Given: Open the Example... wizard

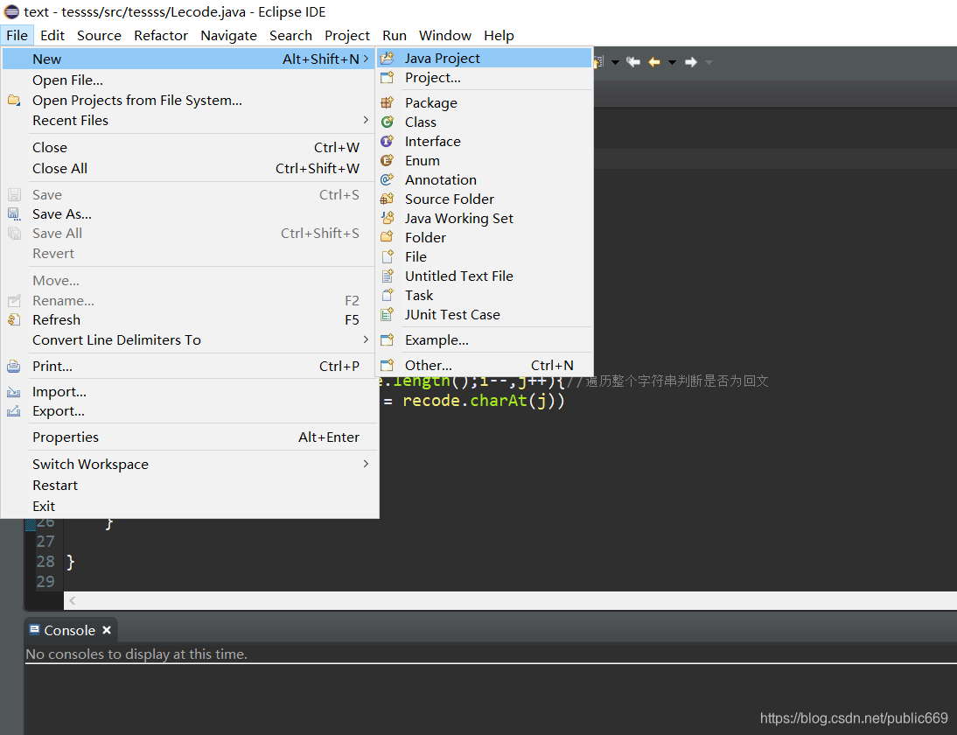Looking at the screenshot, I should 484,340.
